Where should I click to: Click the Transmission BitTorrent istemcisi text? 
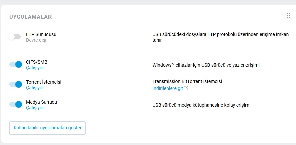[187, 81]
